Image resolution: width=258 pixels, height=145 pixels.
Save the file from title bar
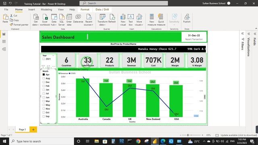click(5, 3)
